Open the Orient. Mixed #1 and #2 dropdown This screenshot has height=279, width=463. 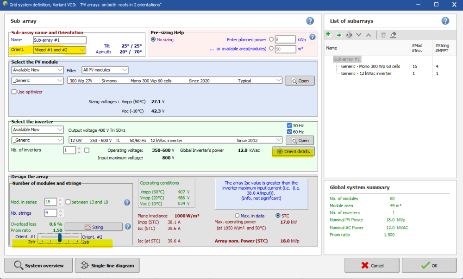click(59, 50)
